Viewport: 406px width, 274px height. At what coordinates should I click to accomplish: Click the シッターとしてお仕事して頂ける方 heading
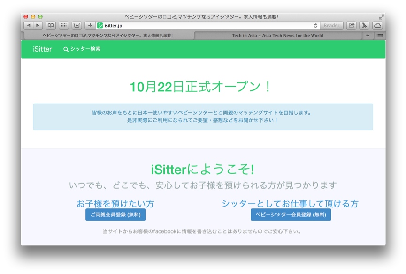[x=290, y=203]
